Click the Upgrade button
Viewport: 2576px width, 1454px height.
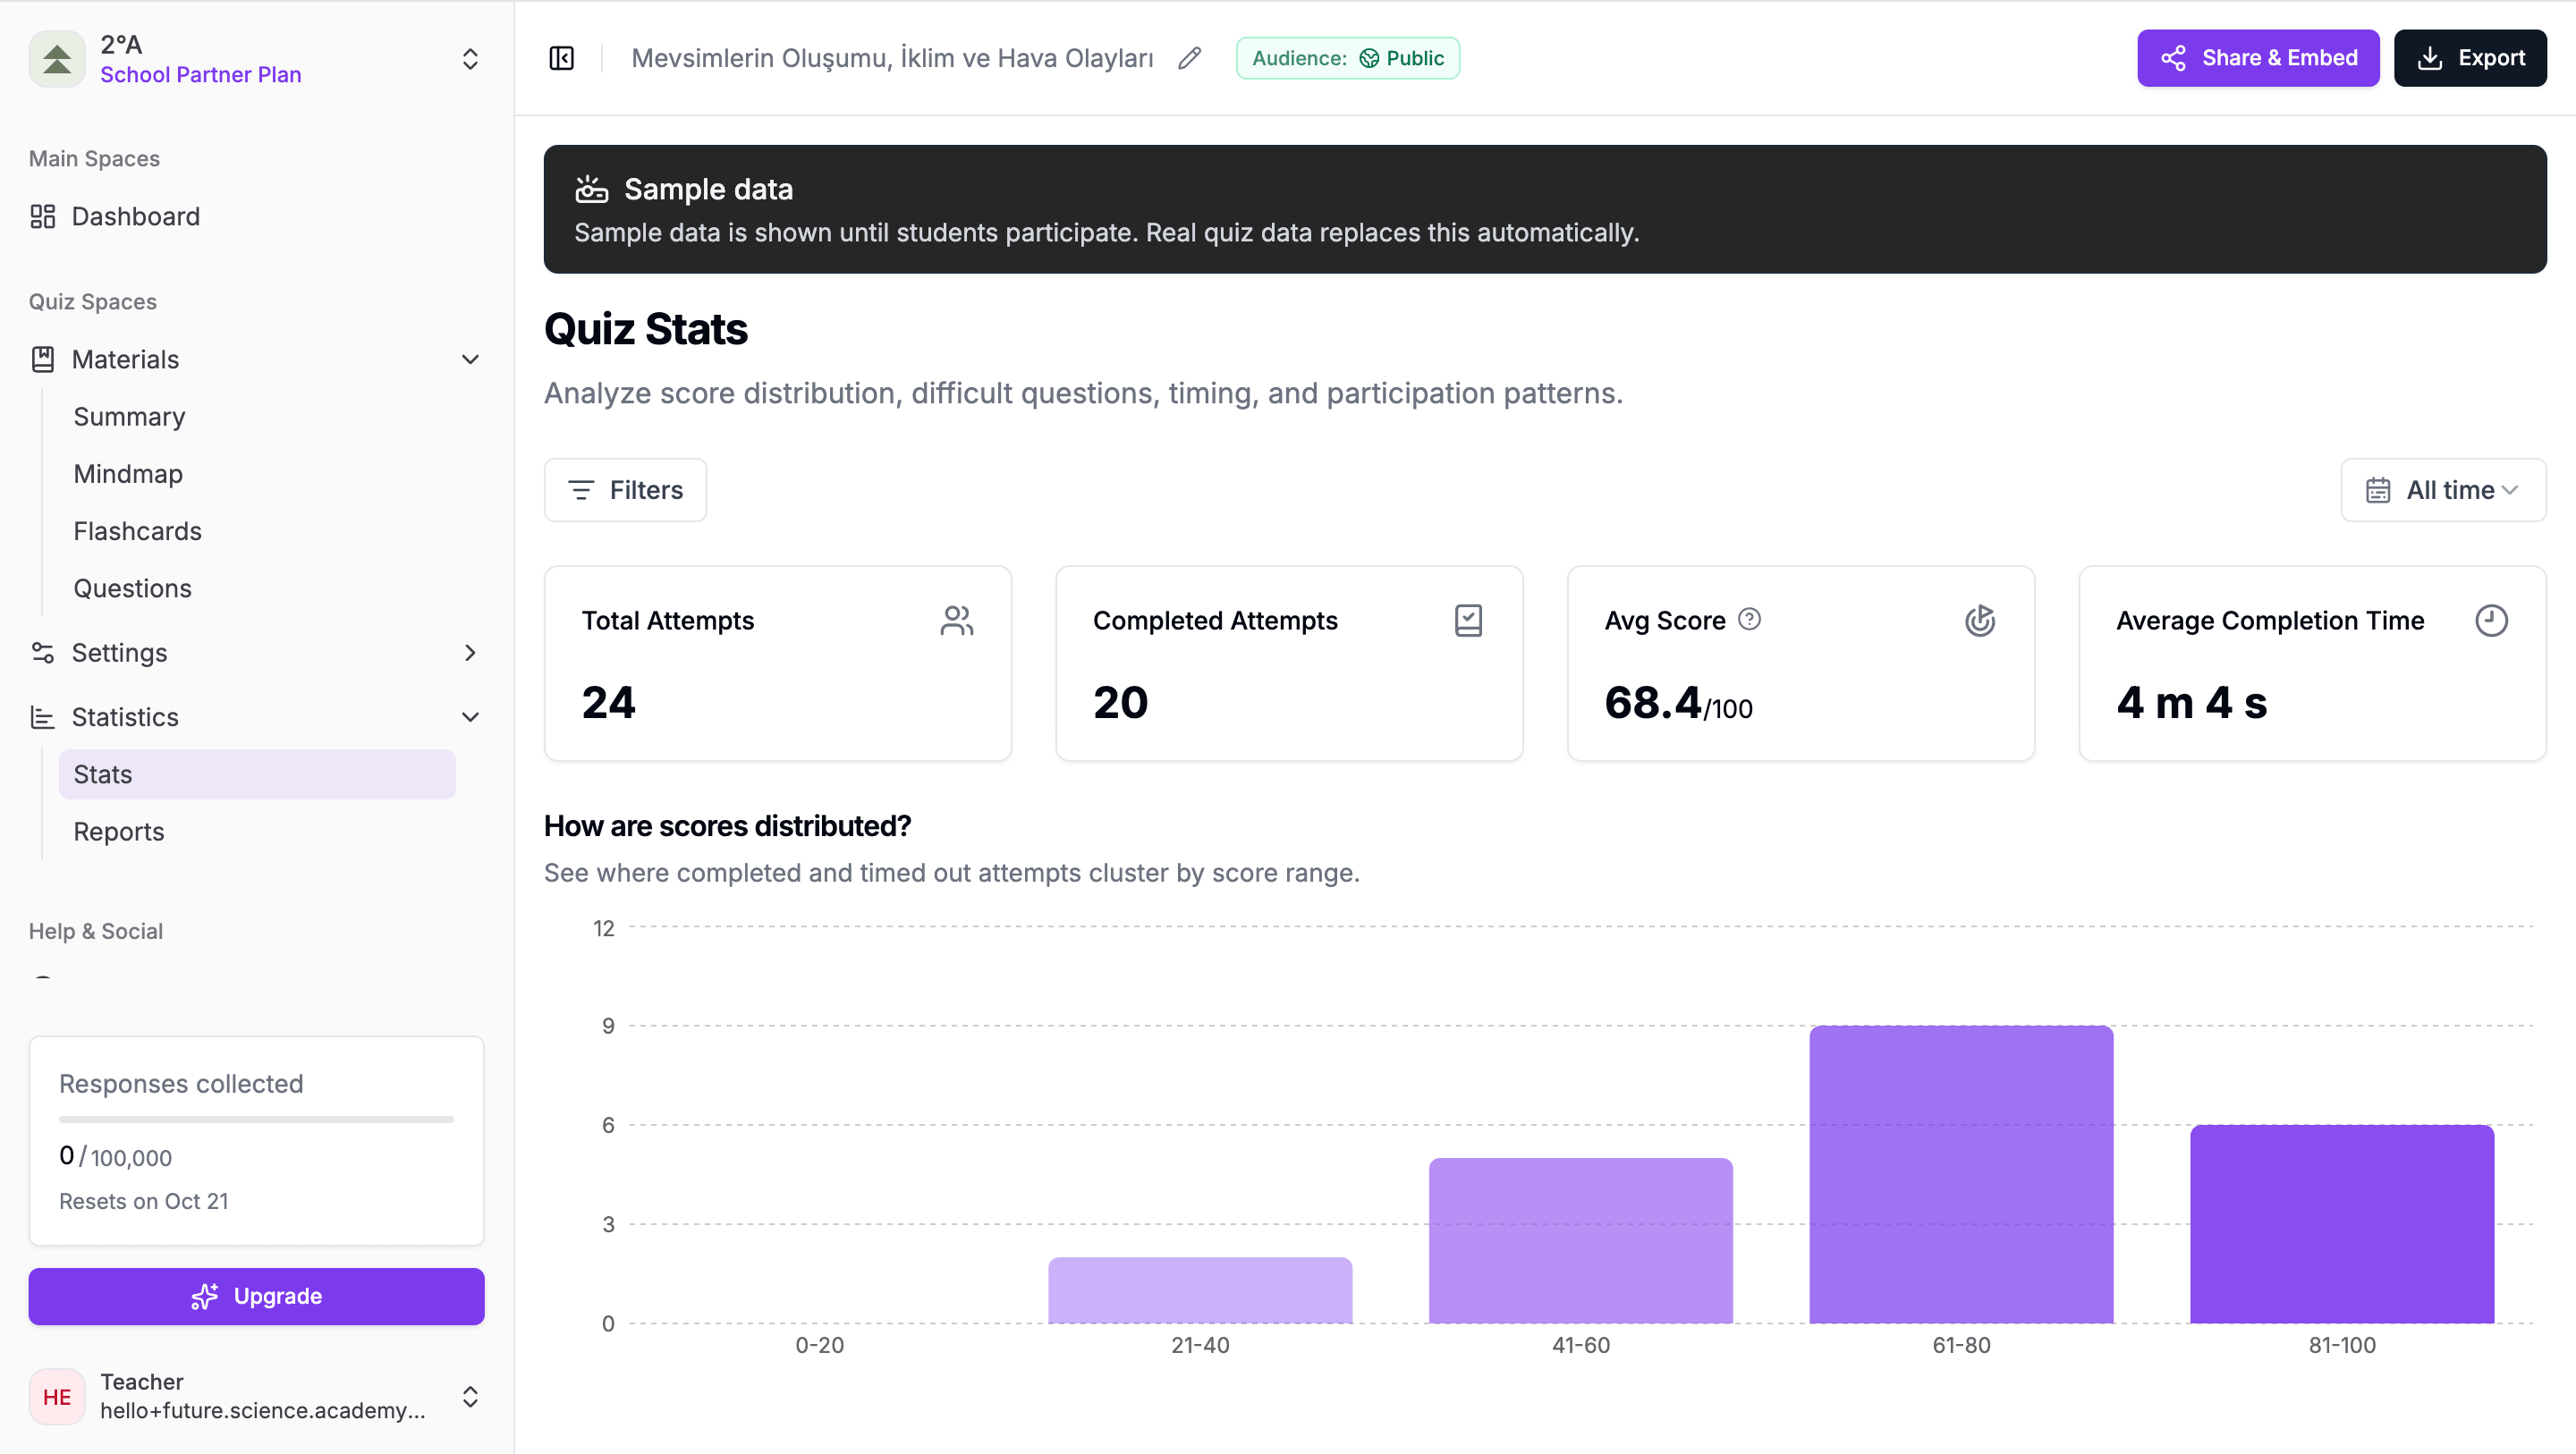256,1296
